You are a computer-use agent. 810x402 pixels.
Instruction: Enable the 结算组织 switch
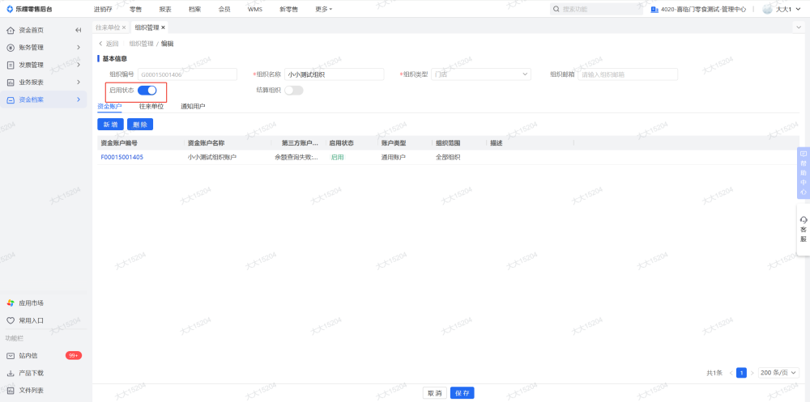[294, 91]
